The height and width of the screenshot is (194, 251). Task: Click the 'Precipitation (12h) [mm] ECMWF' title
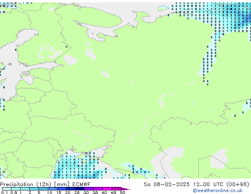tap(45, 184)
